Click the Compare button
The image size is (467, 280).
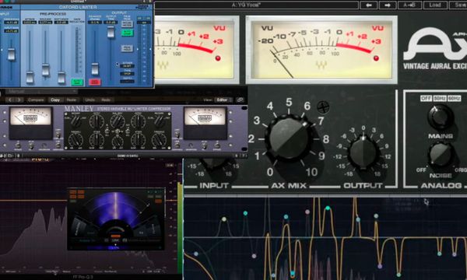(x=36, y=100)
